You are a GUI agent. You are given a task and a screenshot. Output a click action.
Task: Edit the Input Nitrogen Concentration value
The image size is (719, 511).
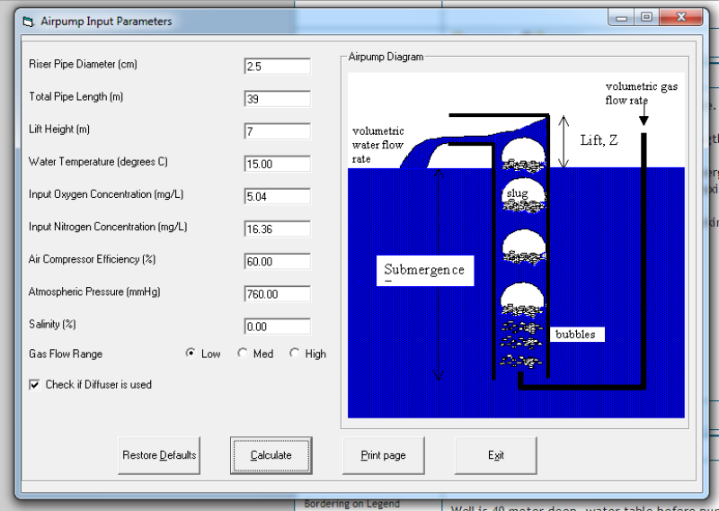pos(277,229)
